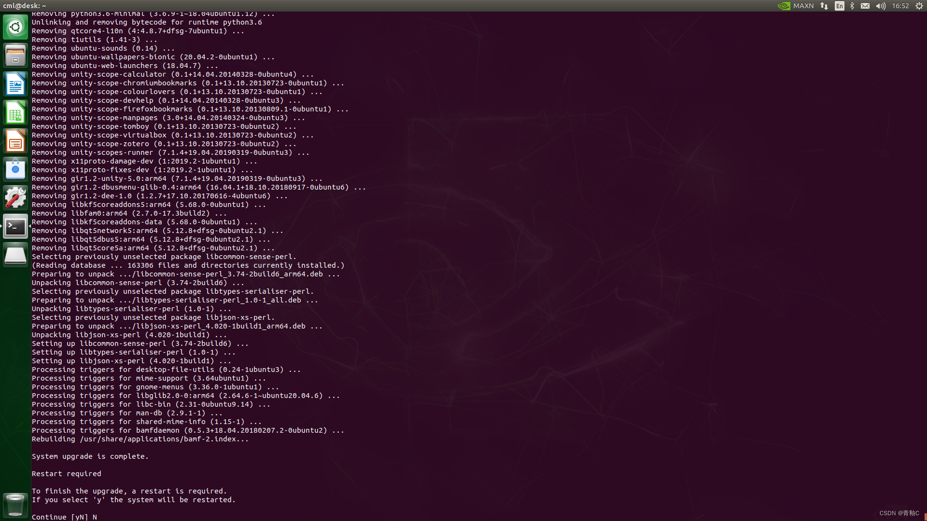927x521 pixels.
Task: Open the network connections indicator
Action: pyautogui.click(x=824, y=6)
